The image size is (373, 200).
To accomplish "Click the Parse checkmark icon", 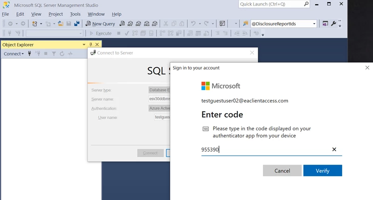I will pyautogui.click(x=127, y=33).
